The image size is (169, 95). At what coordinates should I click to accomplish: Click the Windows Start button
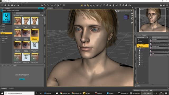[x=2, y=93]
